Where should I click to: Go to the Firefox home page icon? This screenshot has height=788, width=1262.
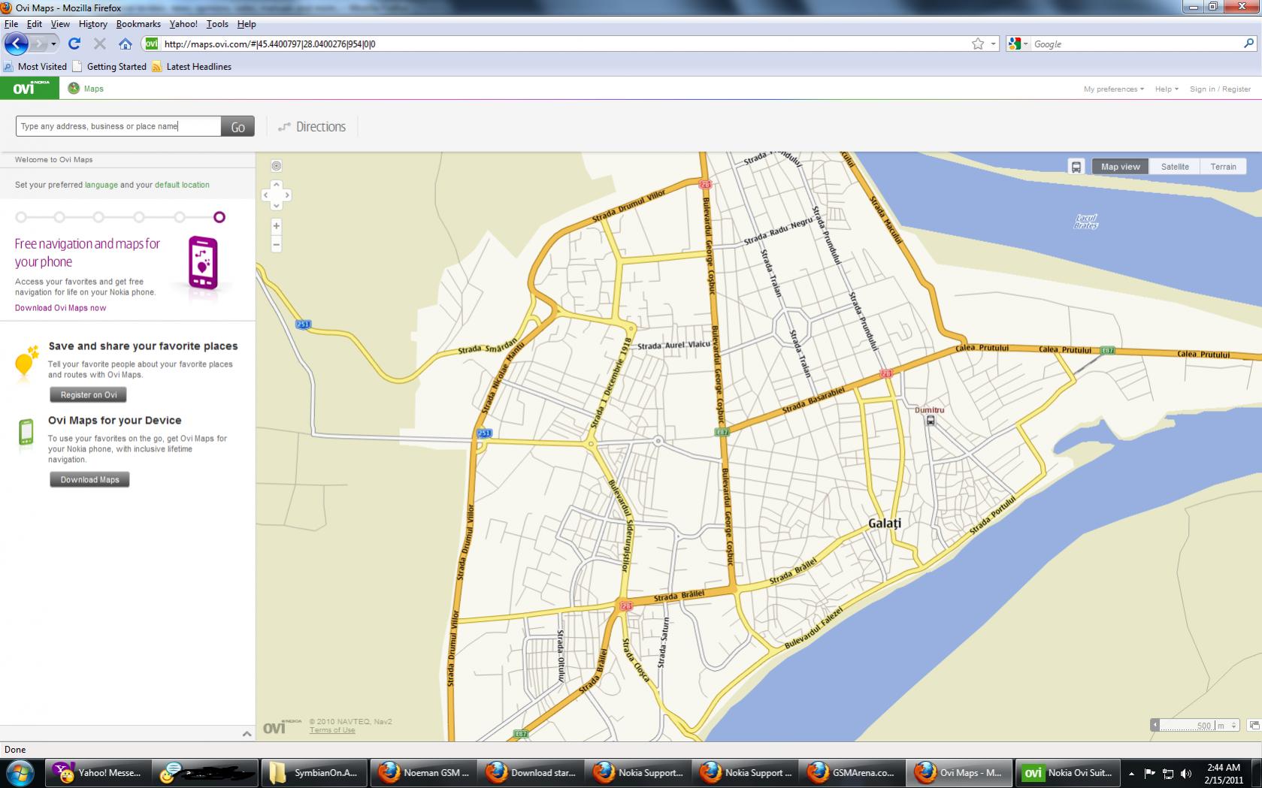click(x=126, y=44)
